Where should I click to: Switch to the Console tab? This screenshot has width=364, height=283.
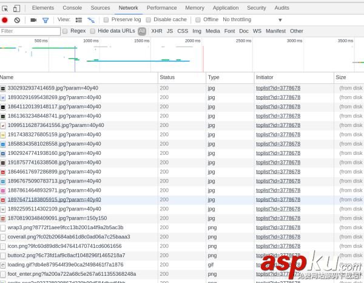(72, 8)
